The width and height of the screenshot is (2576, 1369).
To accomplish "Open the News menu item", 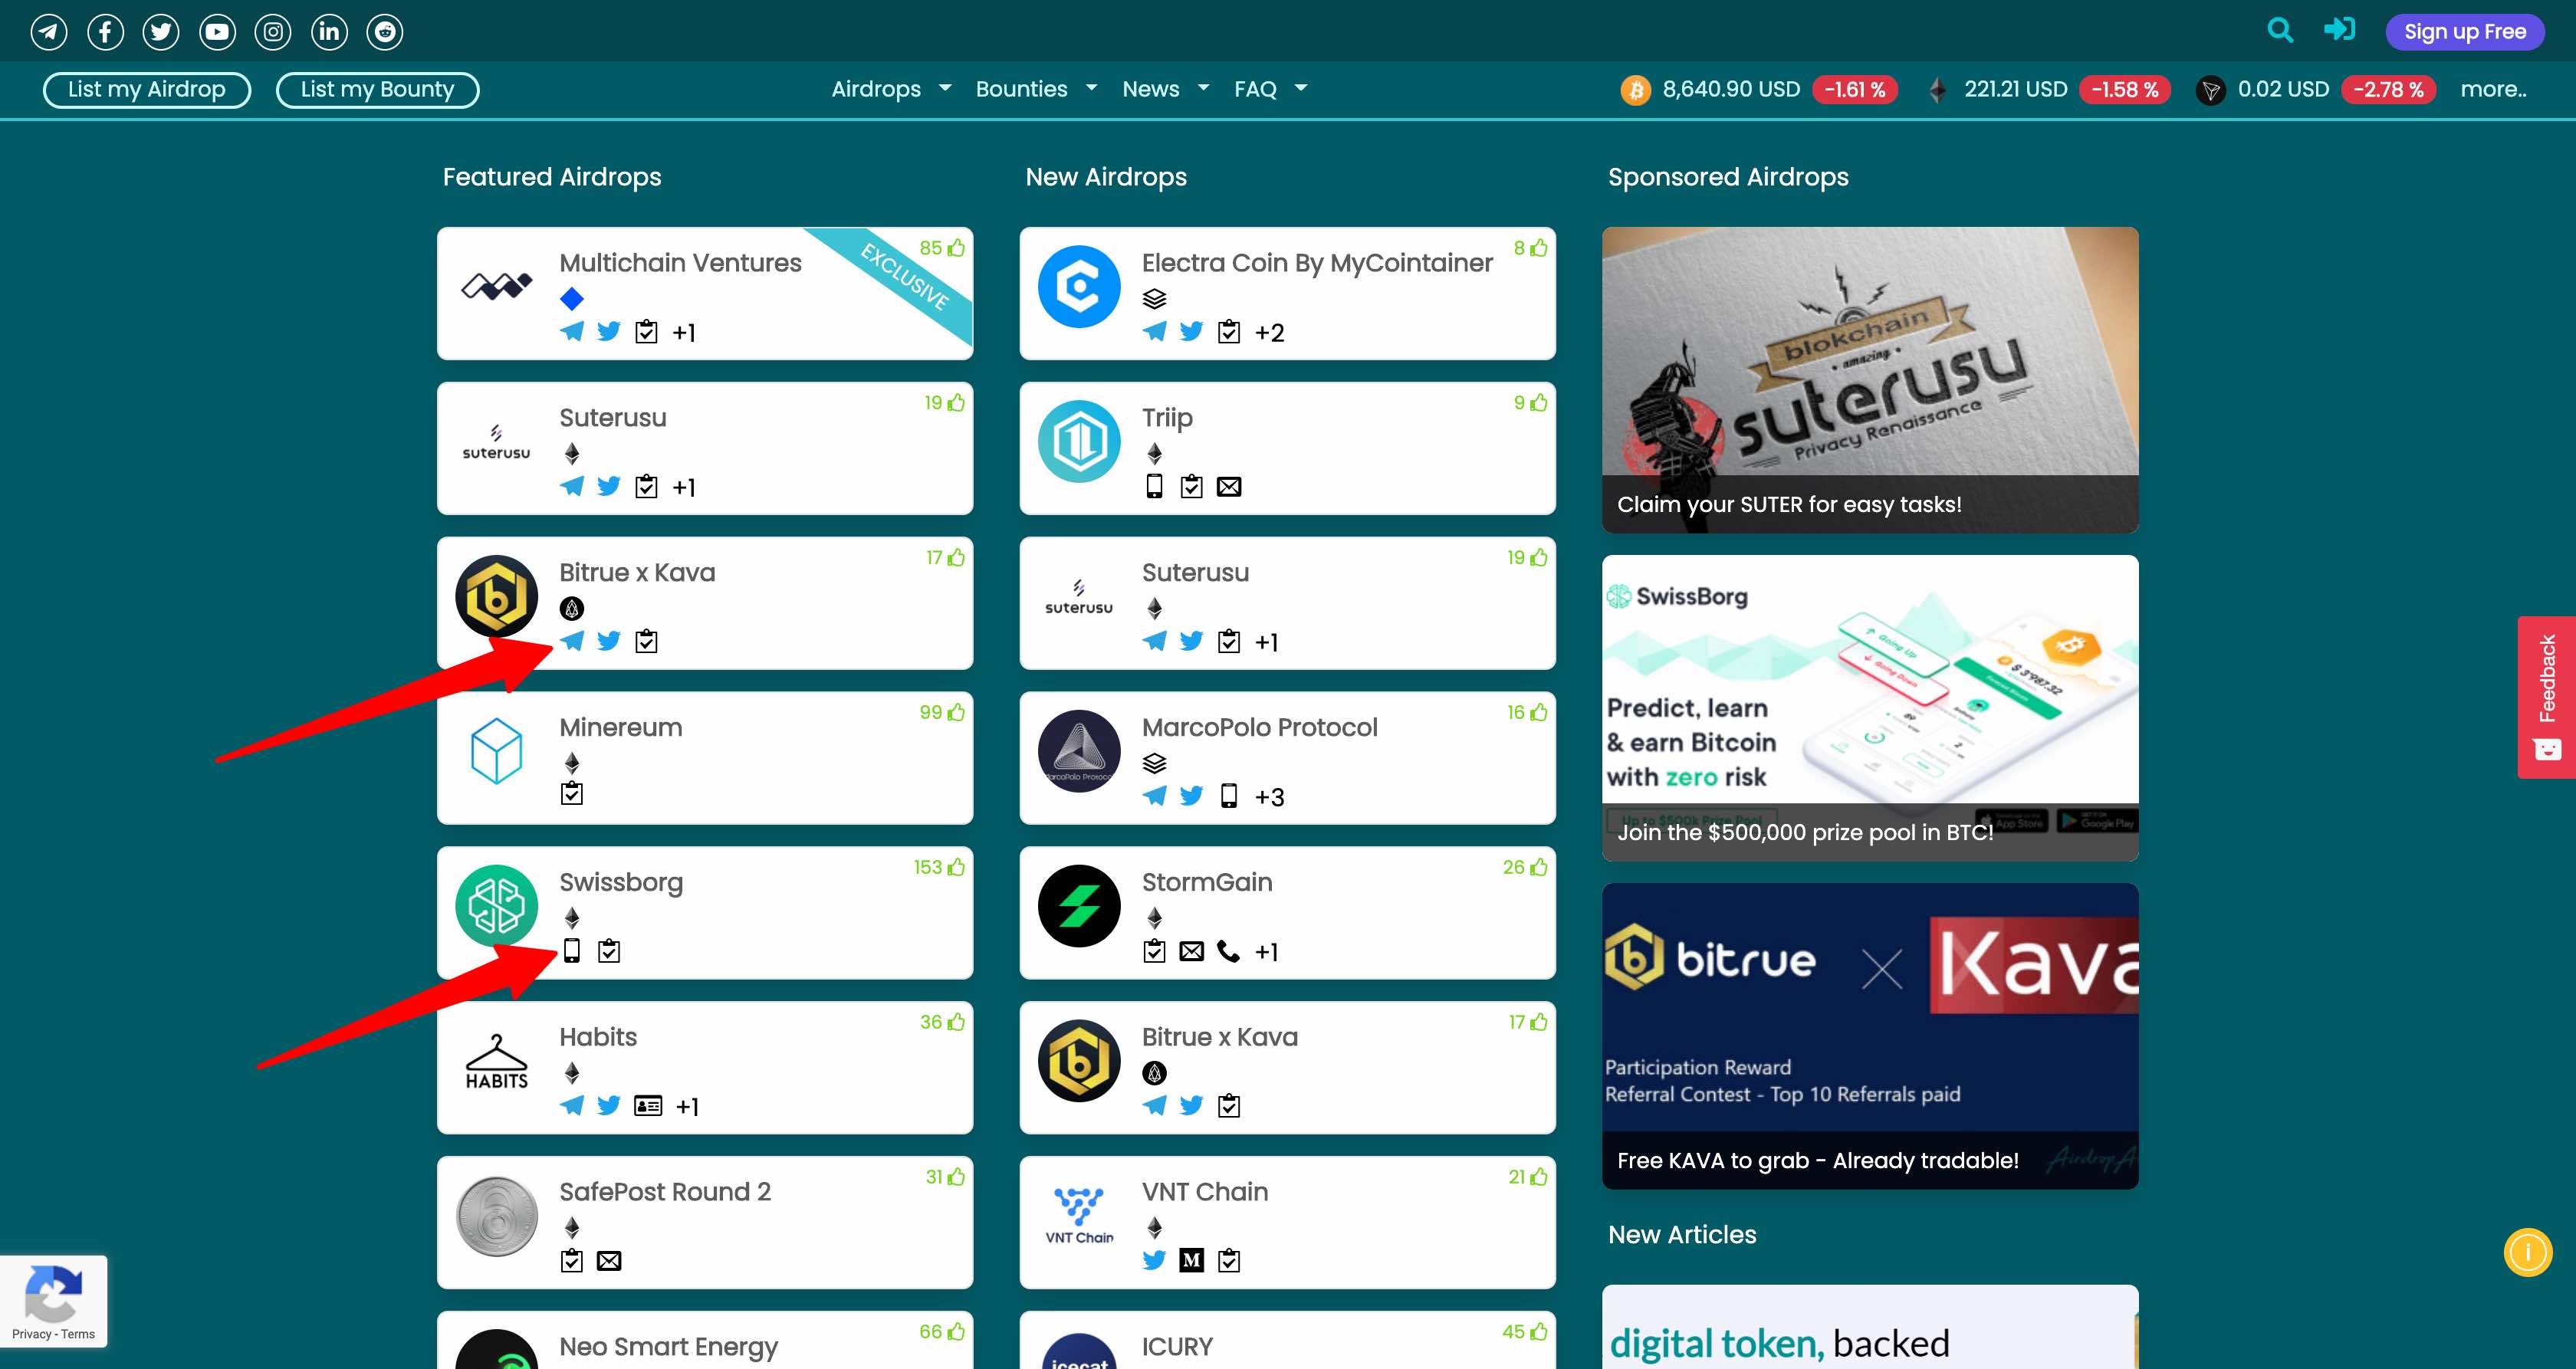I will click(1150, 89).
